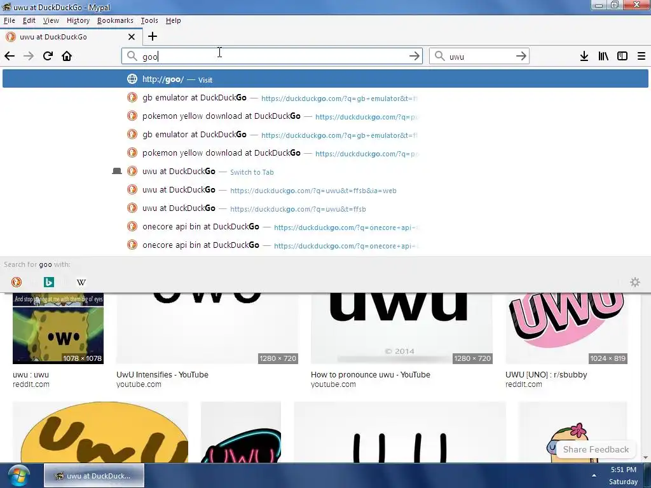Open the SpongeBob uwu thumbnail image
Screen dimensions: 651x488
[58, 329]
